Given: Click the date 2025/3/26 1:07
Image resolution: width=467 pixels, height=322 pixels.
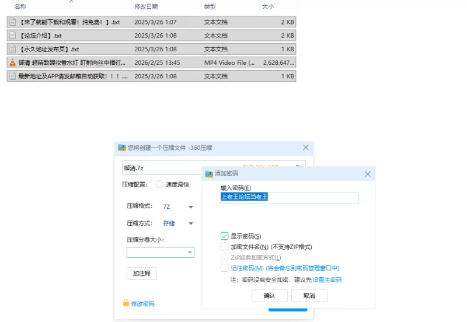Looking at the screenshot, I should 155,22.
